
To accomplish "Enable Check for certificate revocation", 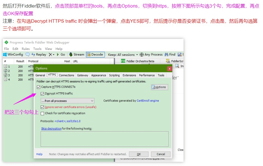I will click(x=43, y=114).
